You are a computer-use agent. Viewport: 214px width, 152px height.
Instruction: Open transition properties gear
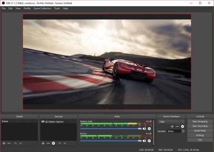pyautogui.click(x=182, y=127)
